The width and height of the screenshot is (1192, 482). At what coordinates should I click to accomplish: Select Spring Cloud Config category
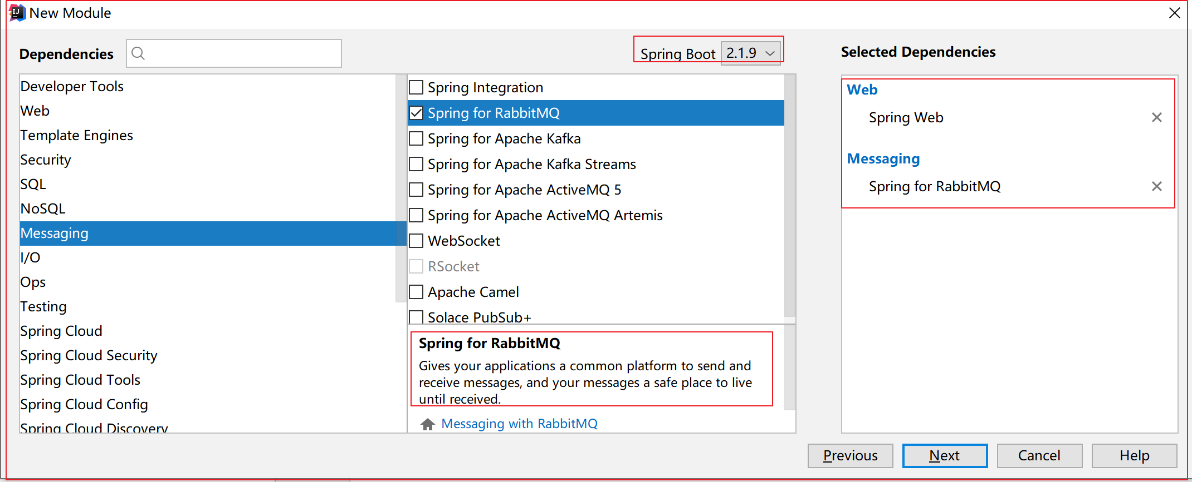coord(207,404)
